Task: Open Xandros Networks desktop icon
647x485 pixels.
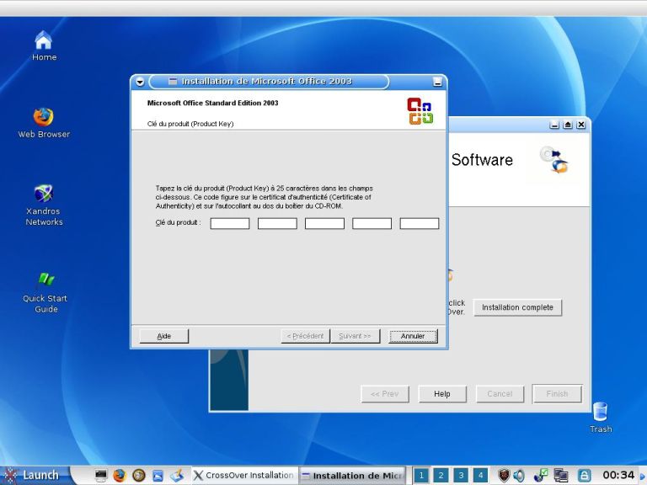Action: click(x=44, y=205)
